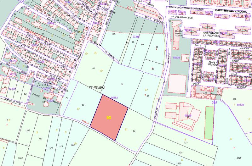Screen dimensions: 252x166
Task: Click the CALLE LONDRES street label
Action: click(x=78, y=61)
